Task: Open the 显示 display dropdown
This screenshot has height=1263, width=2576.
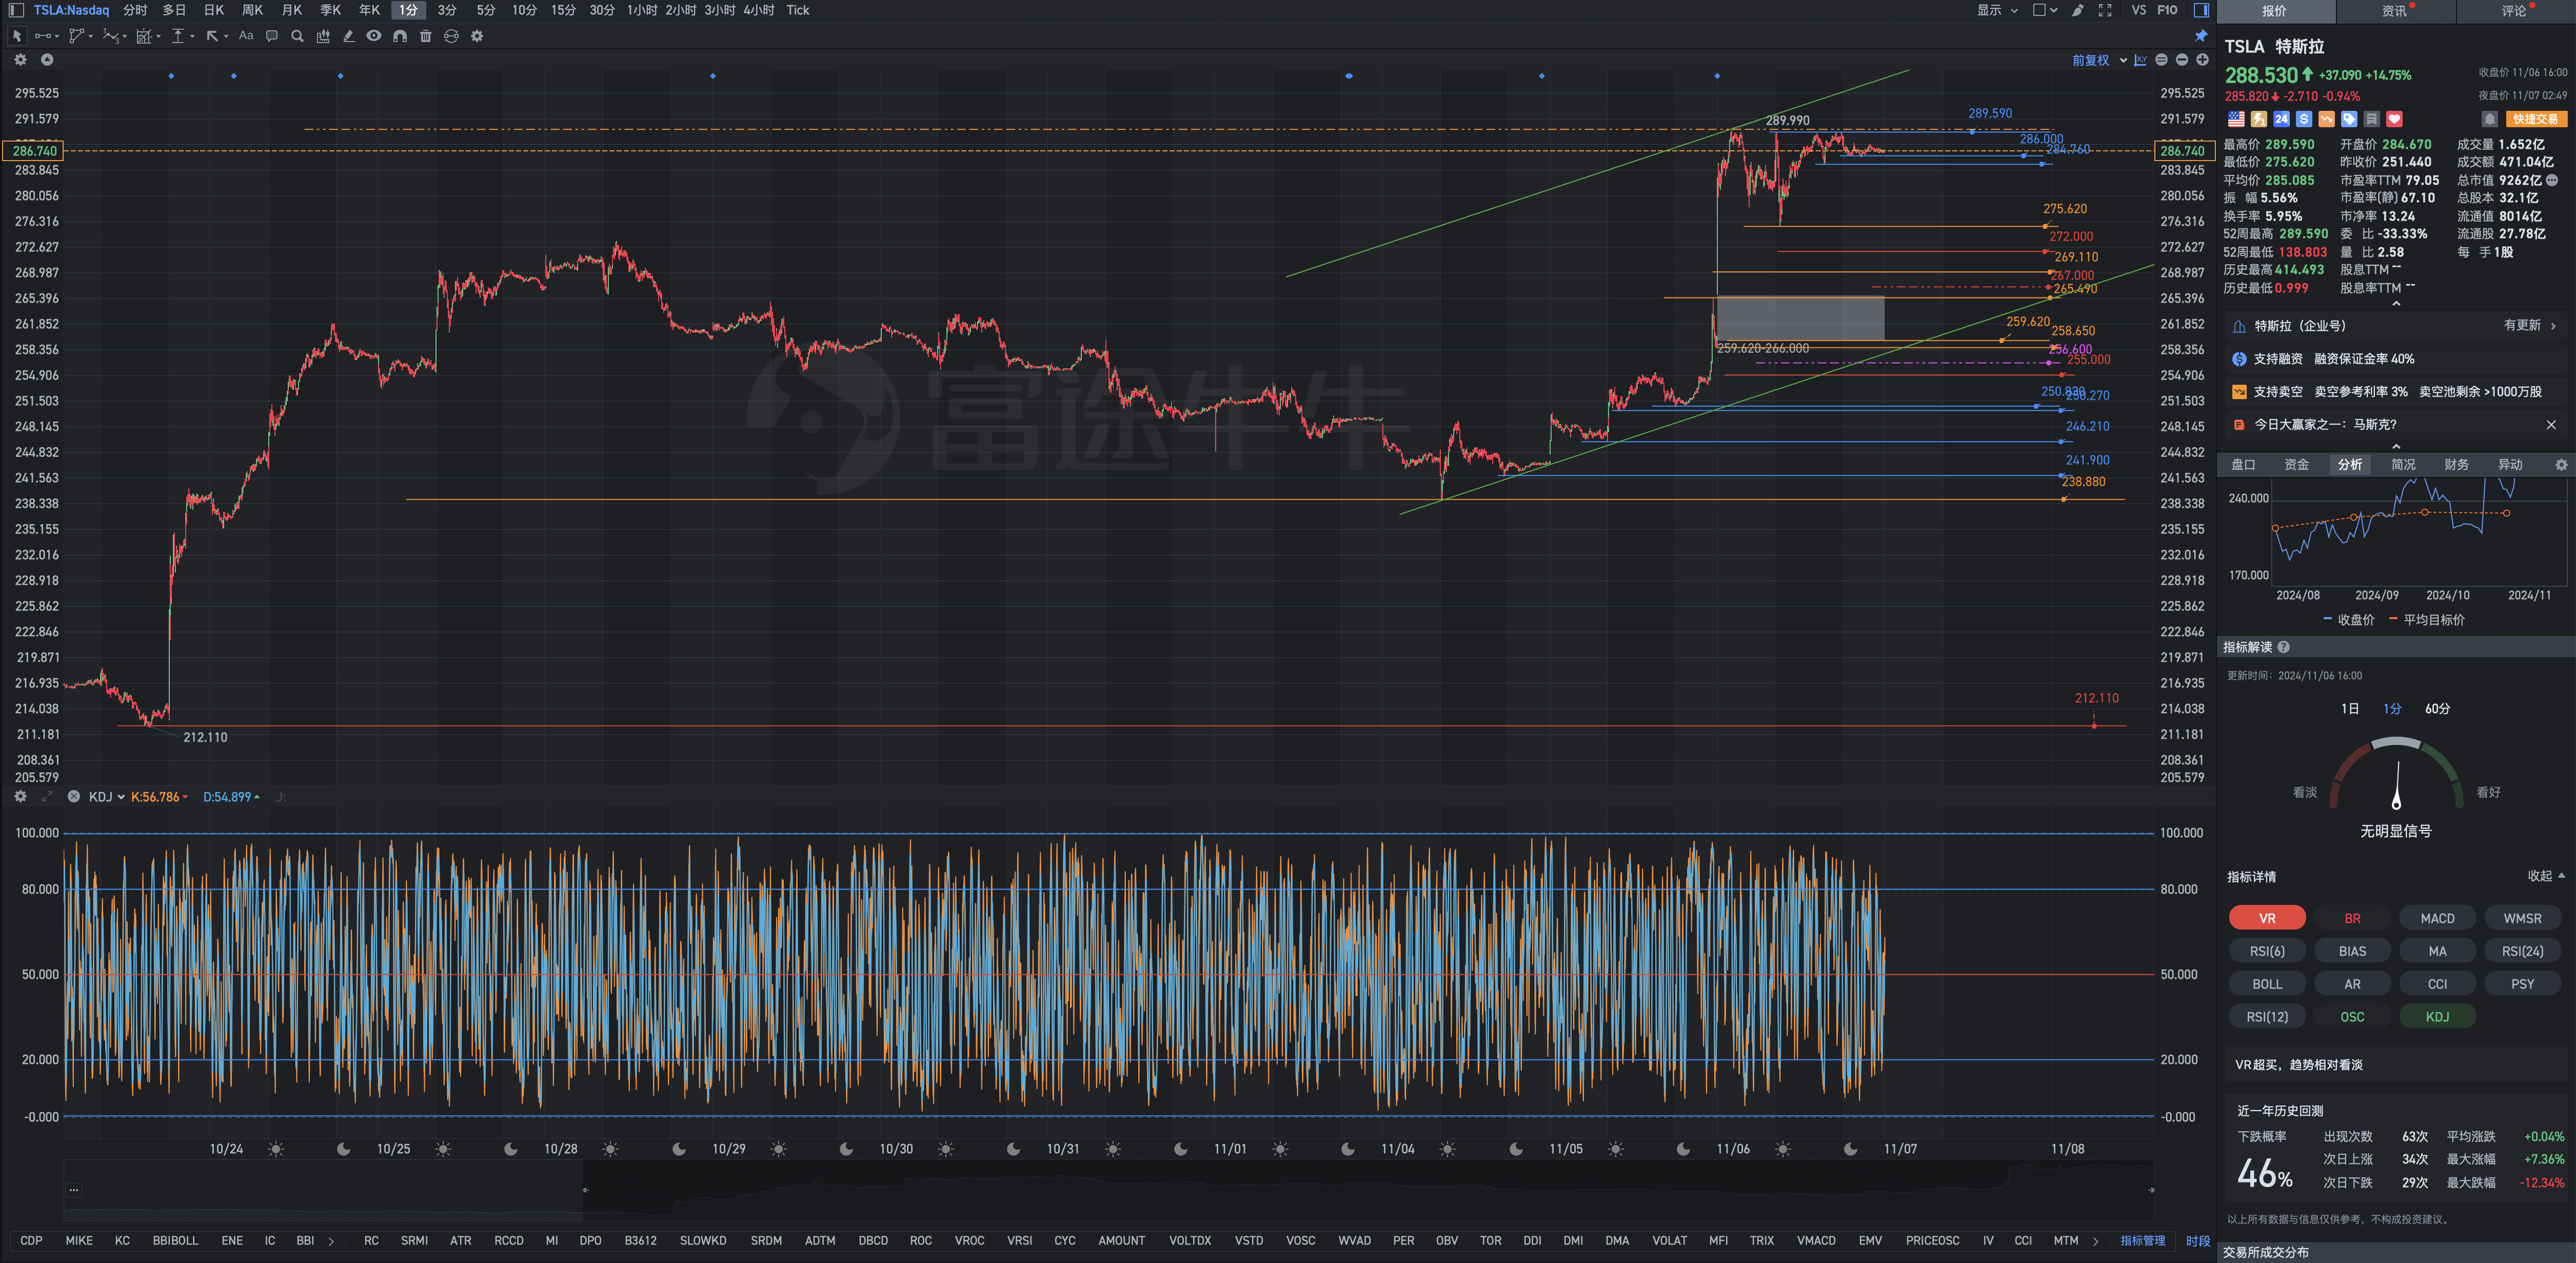Action: (x=1997, y=10)
